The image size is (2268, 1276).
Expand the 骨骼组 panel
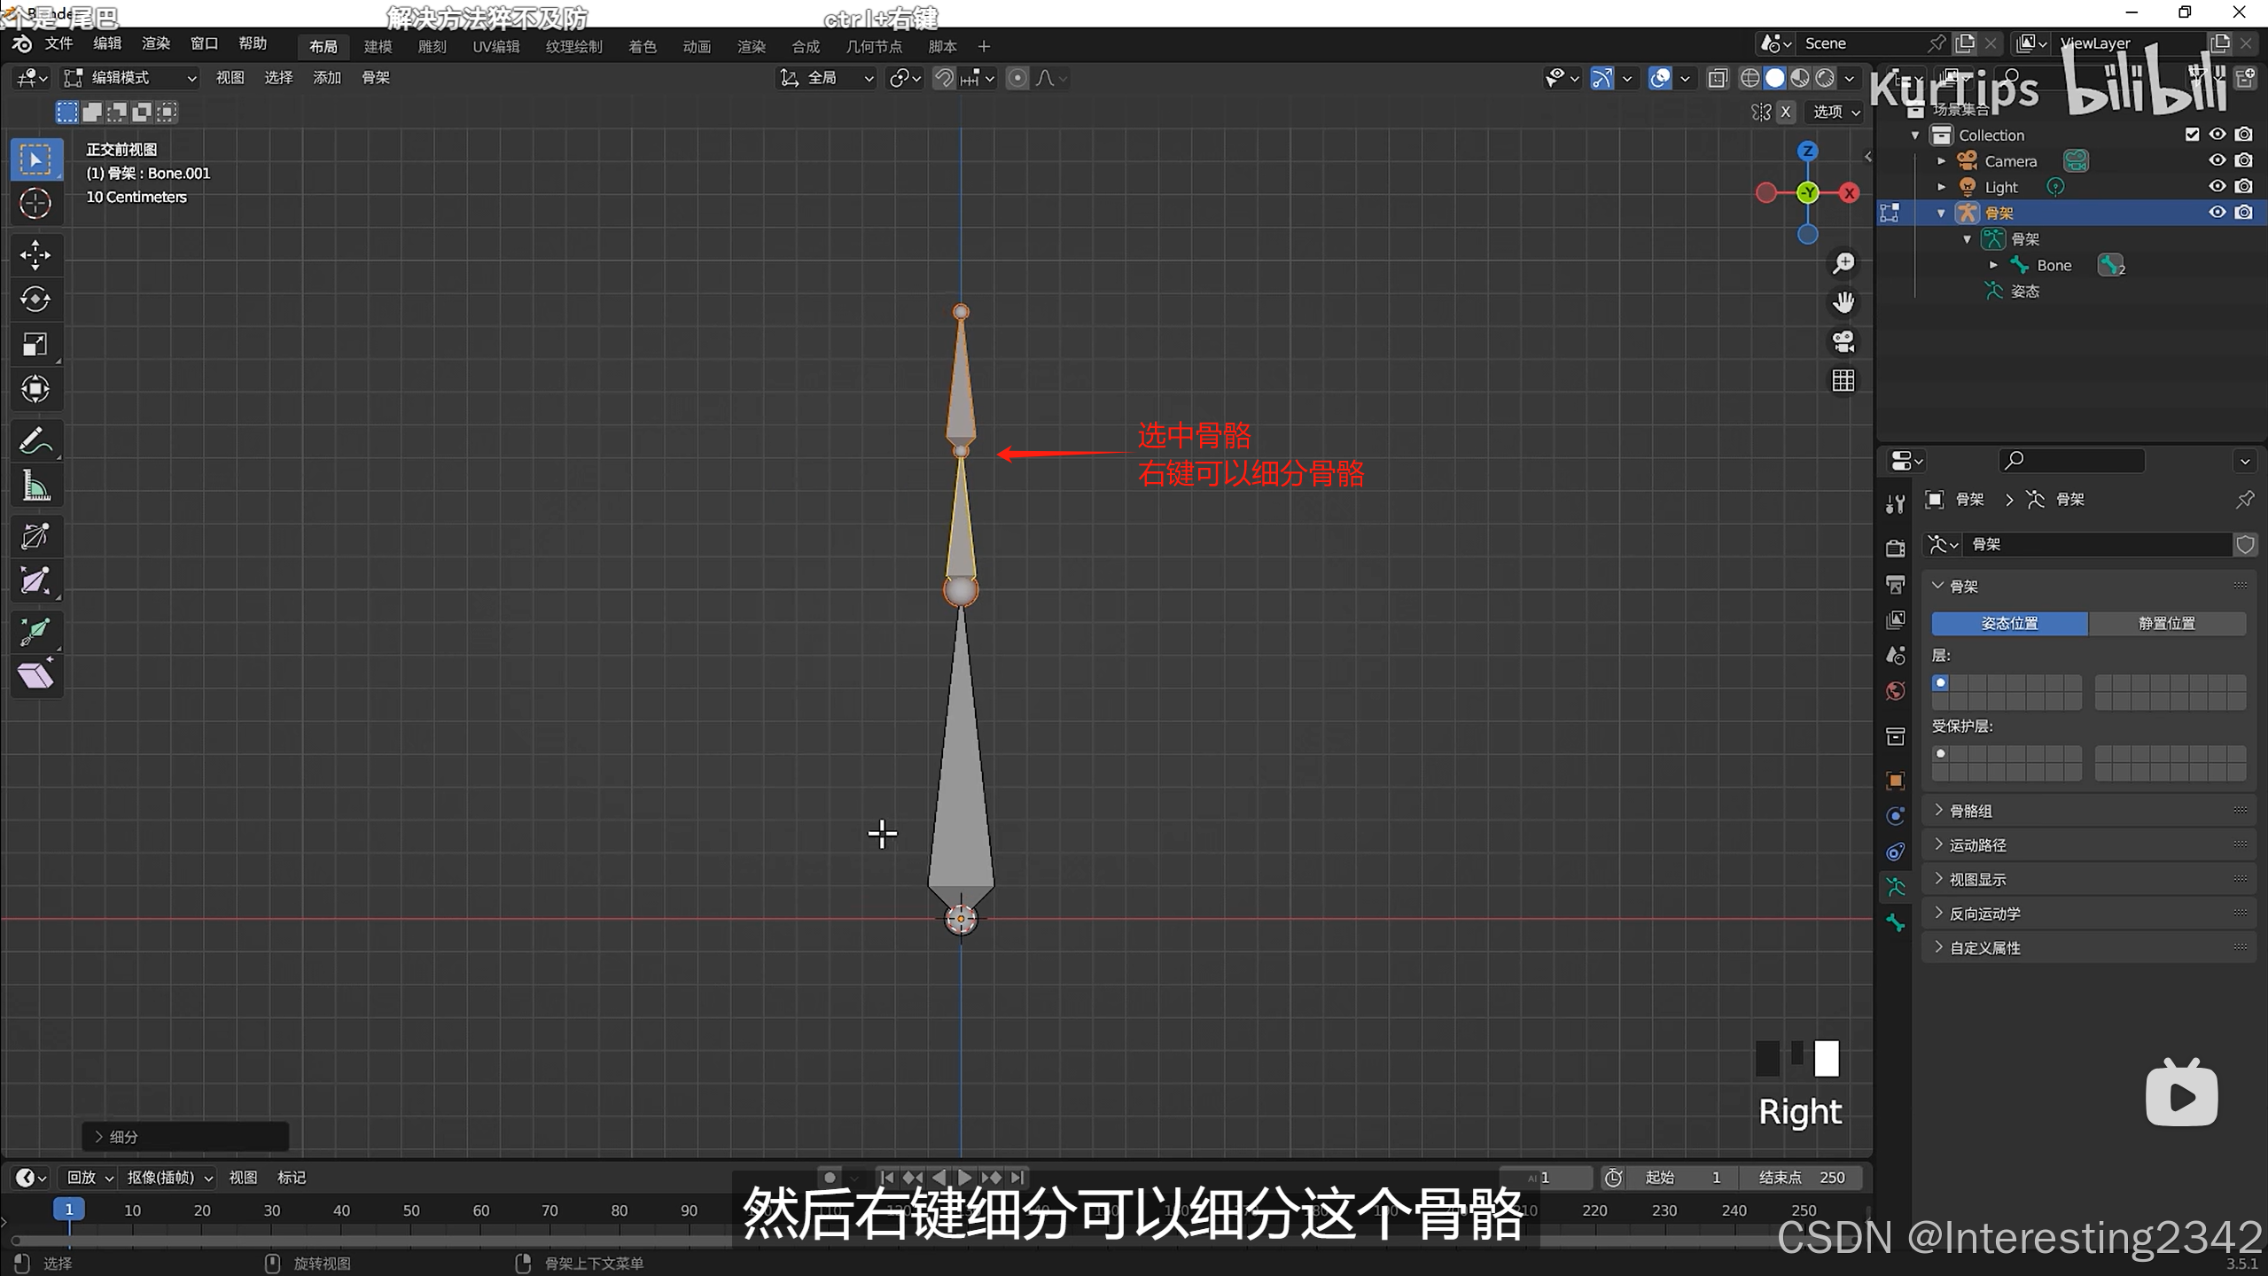[x=1970, y=811]
